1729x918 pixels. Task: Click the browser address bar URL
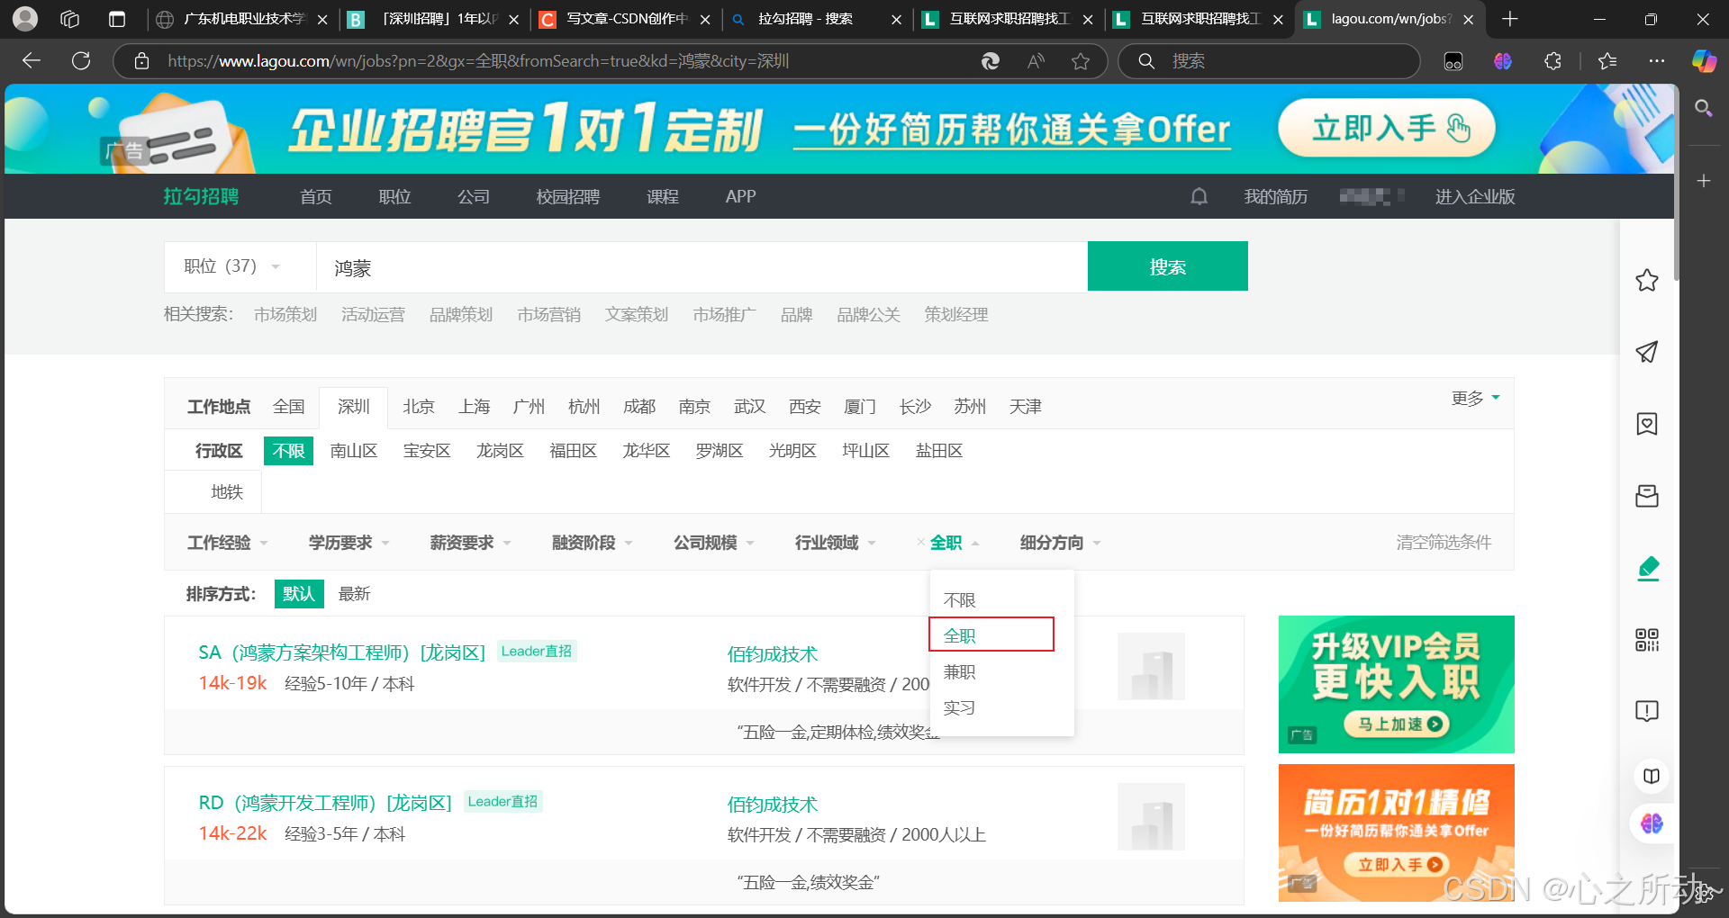pyautogui.click(x=477, y=60)
